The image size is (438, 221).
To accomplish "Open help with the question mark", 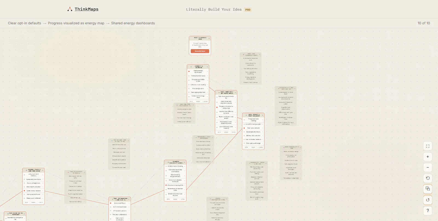I will click(x=428, y=210).
